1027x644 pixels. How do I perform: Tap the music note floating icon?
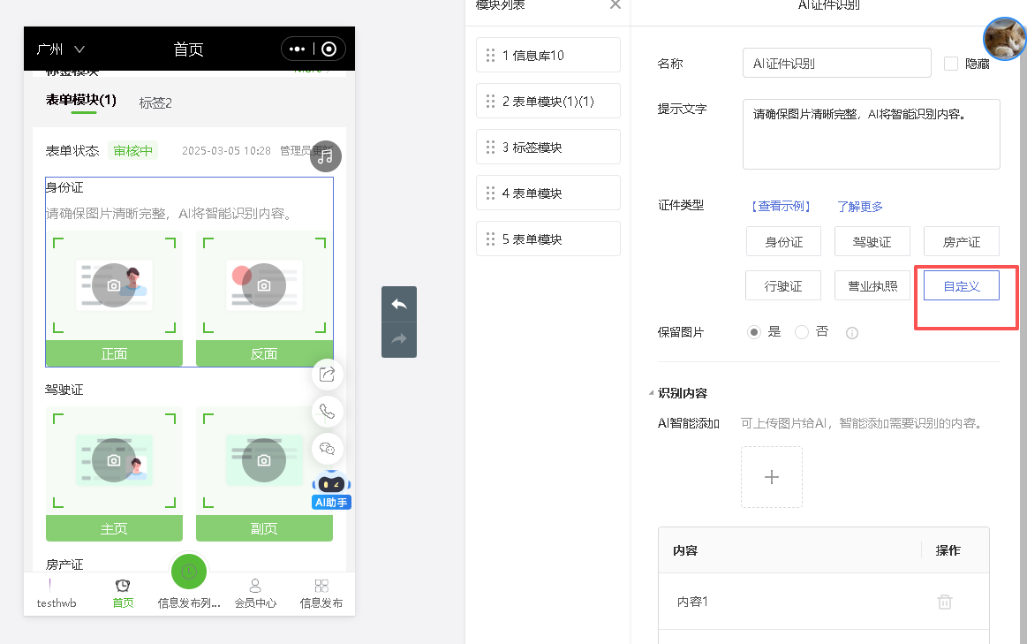(x=326, y=156)
